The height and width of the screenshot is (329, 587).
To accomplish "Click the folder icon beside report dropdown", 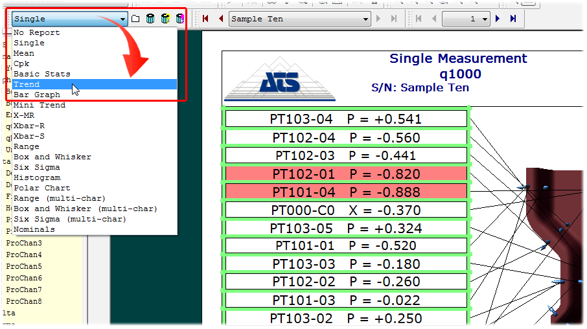I will tap(135, 19).
